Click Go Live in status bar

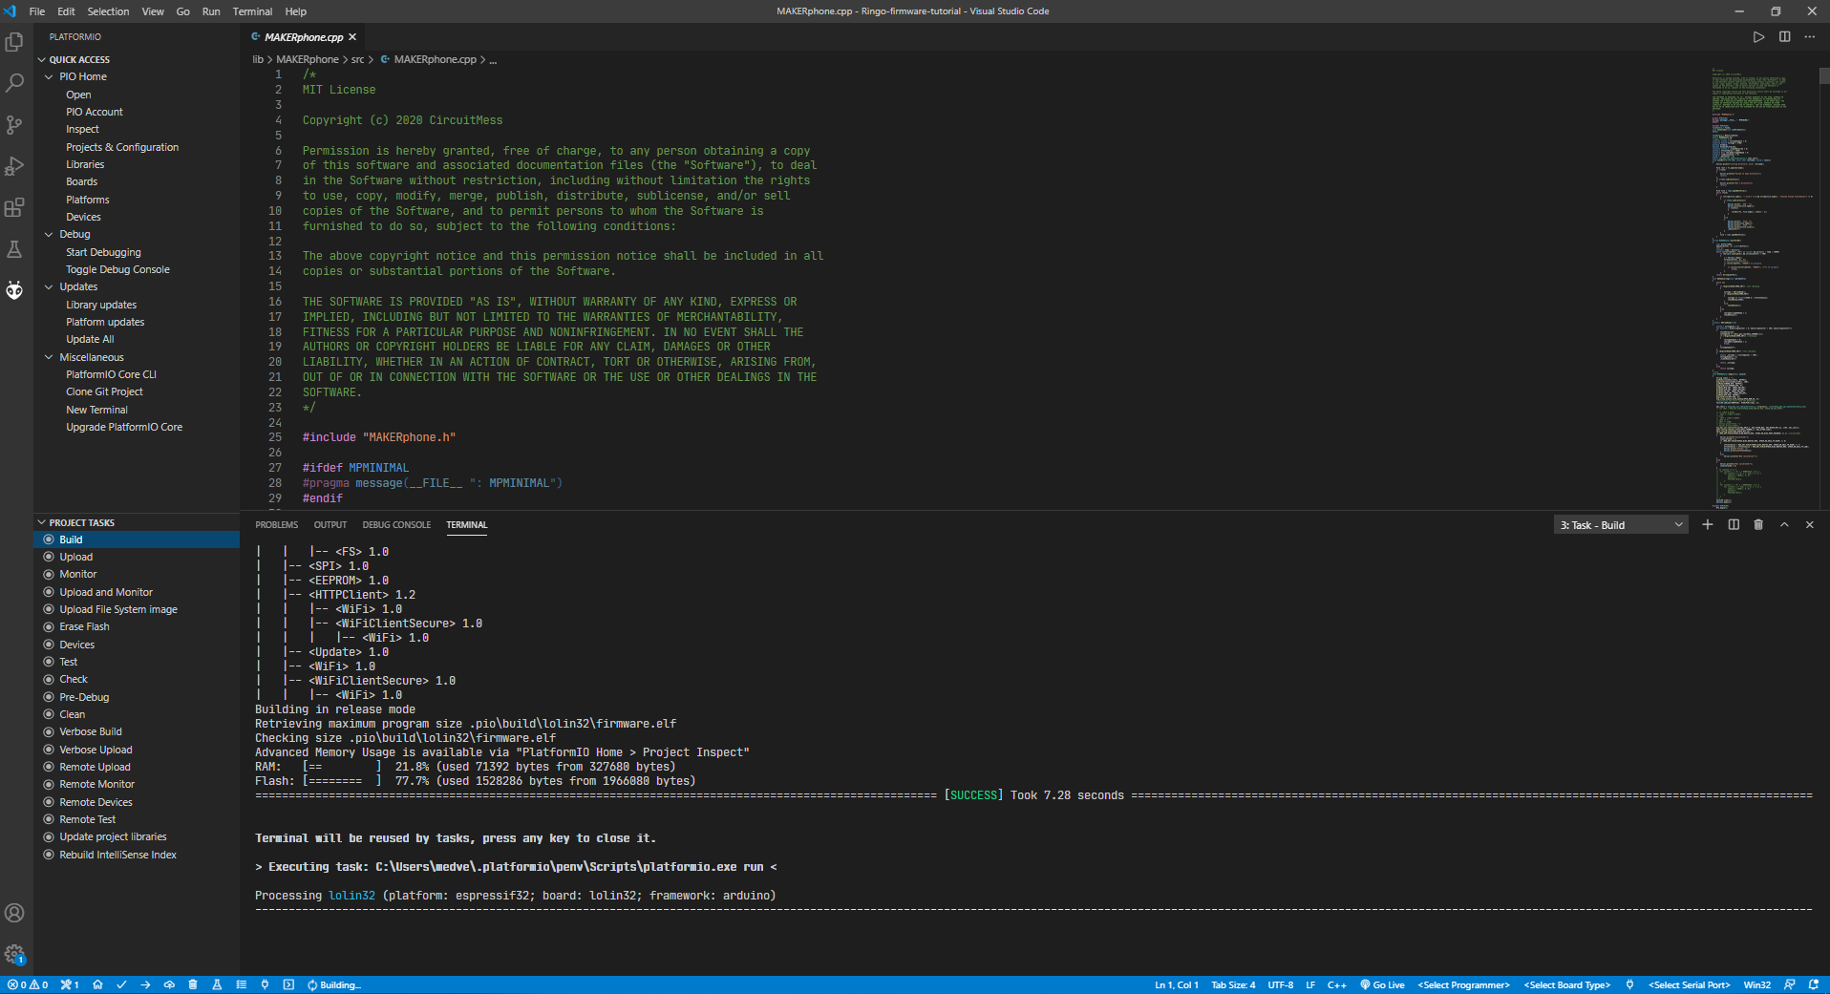(1382, 984)
